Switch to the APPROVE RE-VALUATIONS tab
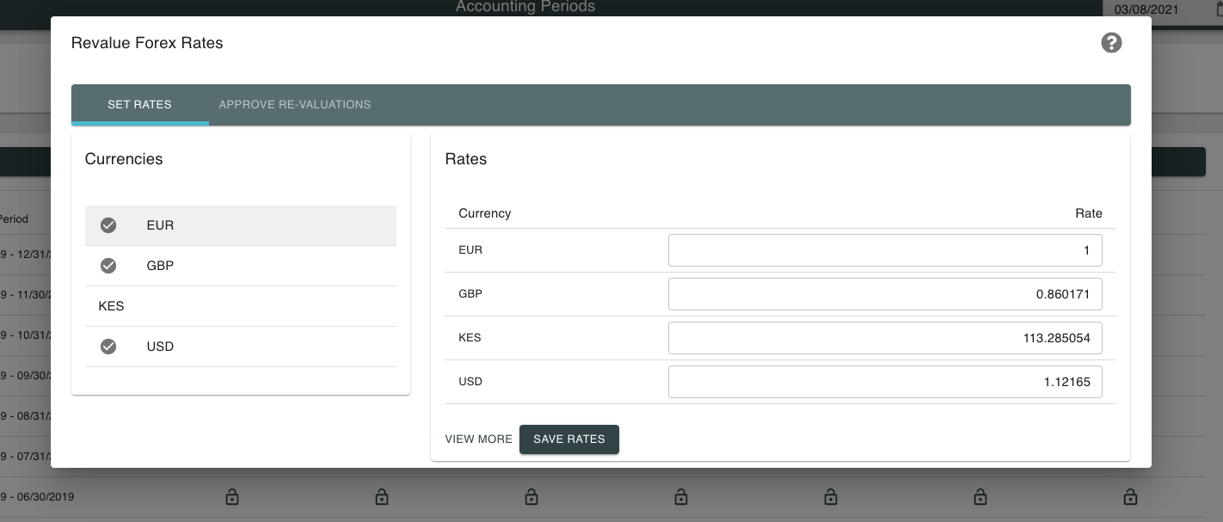The height and width of the screenshot is (522, 1223). point(294,104)
